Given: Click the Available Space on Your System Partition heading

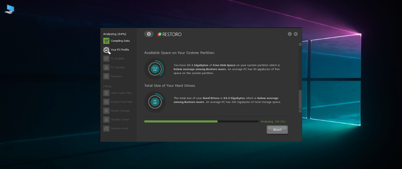Looking at the screenshot, I should [x=179, y=53].
